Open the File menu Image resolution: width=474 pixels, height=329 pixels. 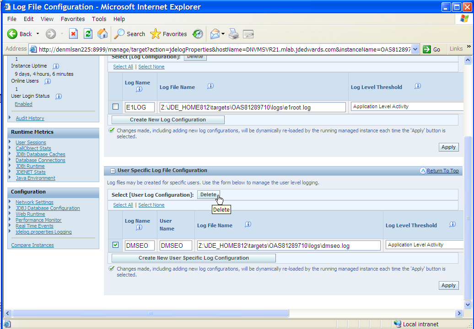coord(12,19)
